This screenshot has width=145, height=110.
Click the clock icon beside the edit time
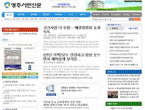coord(93,19)
